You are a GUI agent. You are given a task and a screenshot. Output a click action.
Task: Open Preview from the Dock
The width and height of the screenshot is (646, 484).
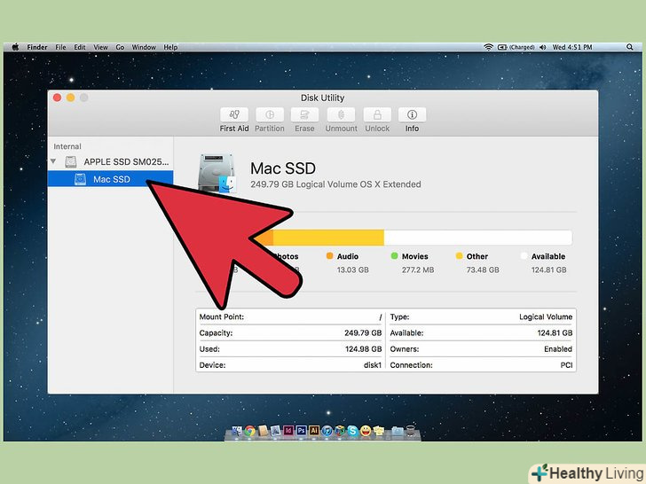pyautogui.click(x=275, y=431)
